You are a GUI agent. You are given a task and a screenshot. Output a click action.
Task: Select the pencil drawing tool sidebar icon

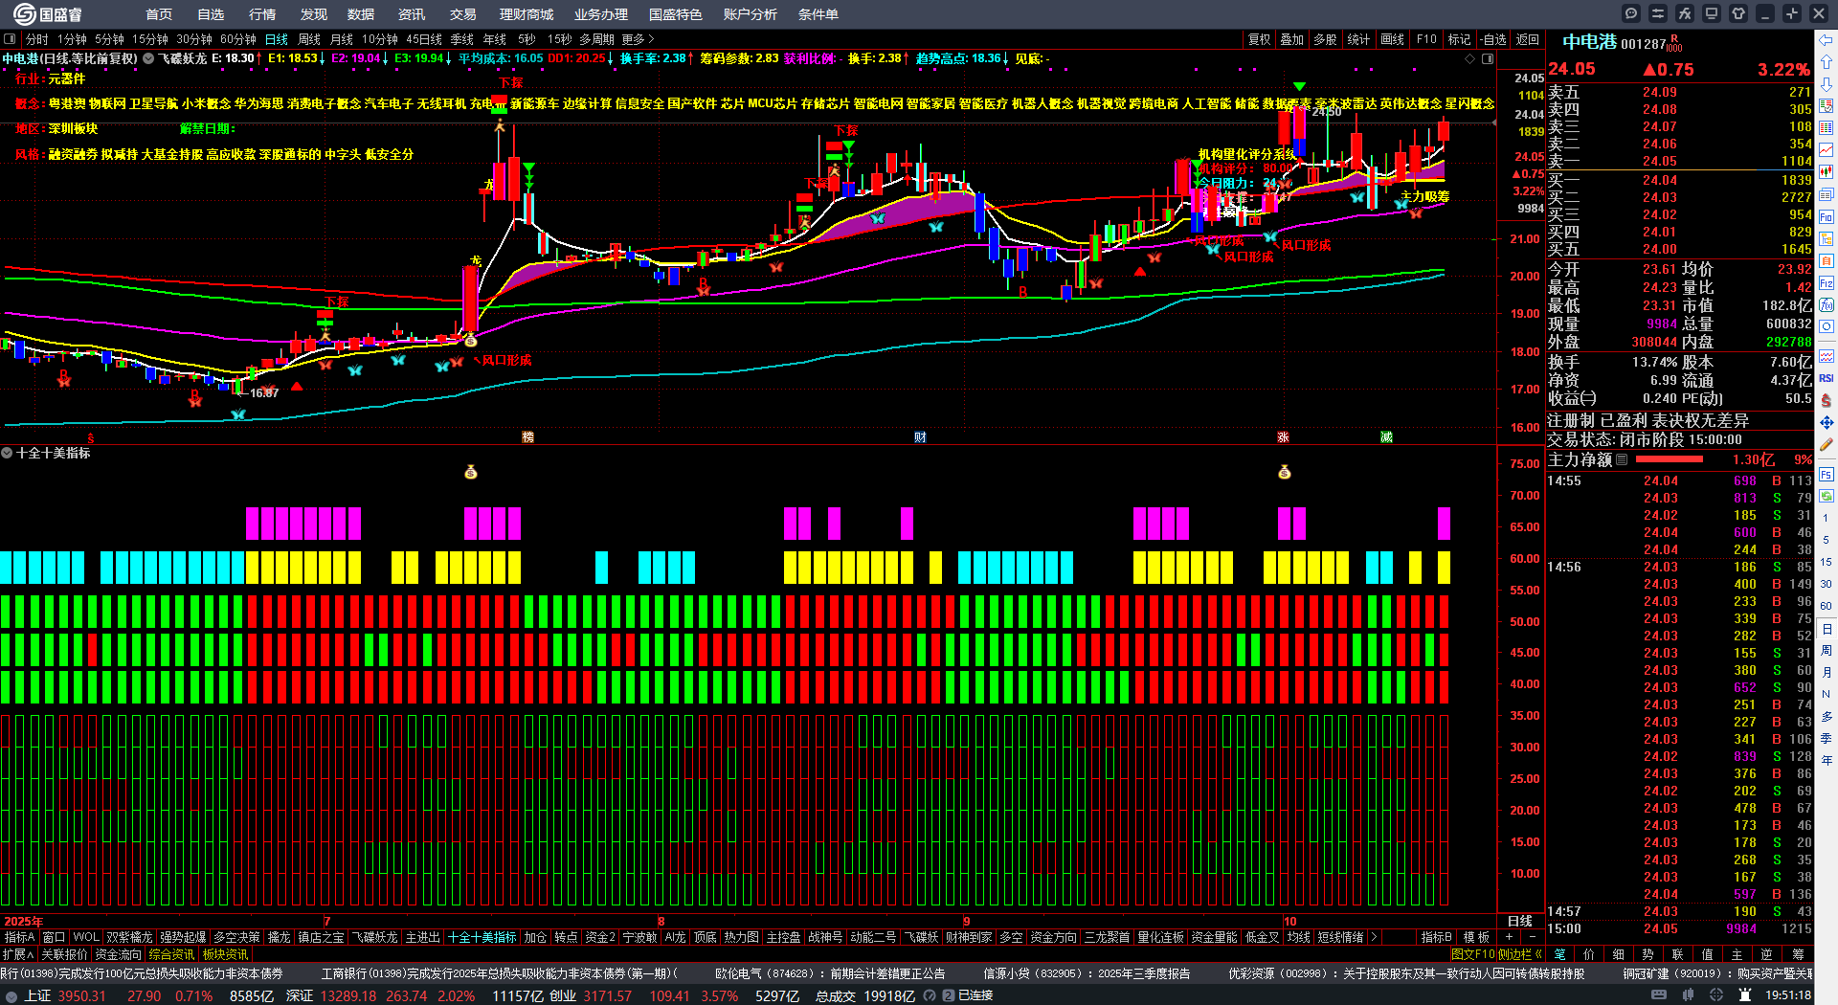point(1827,444)
